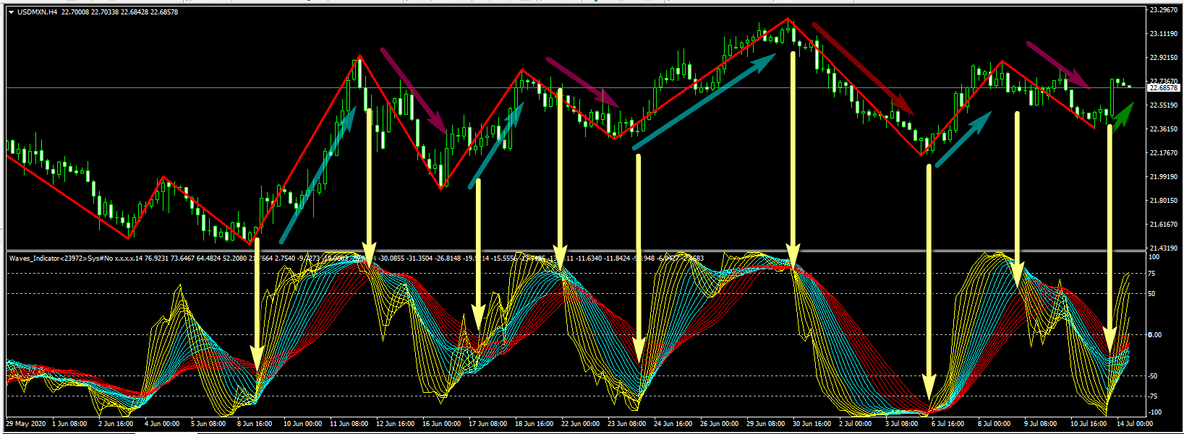Click the 30 Jun 16:00 time label
This screenshot has height=434, width=1184.
(x=812, y=424)
